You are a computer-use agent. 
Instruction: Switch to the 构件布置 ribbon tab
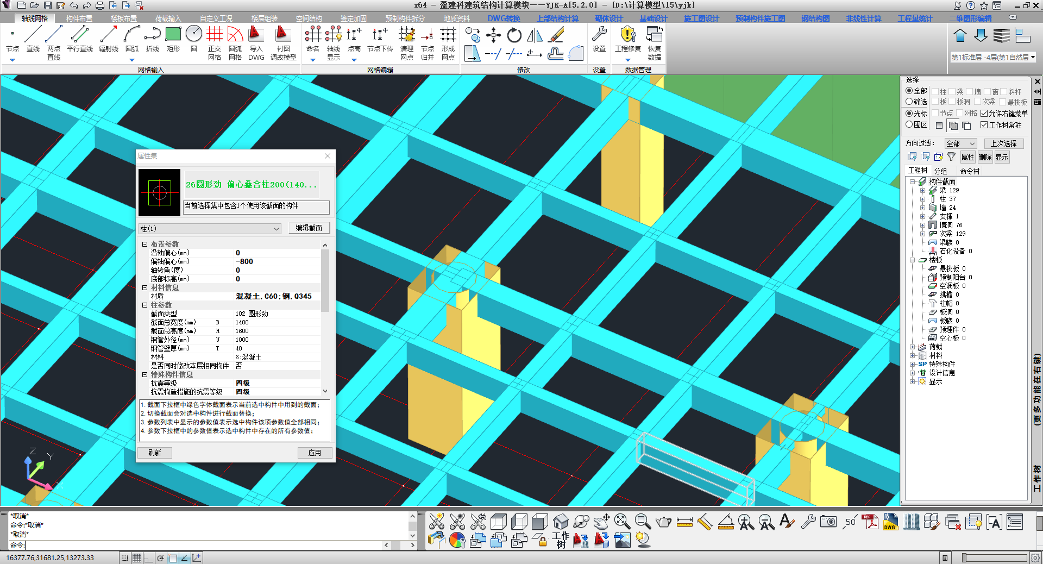point(79,18)
